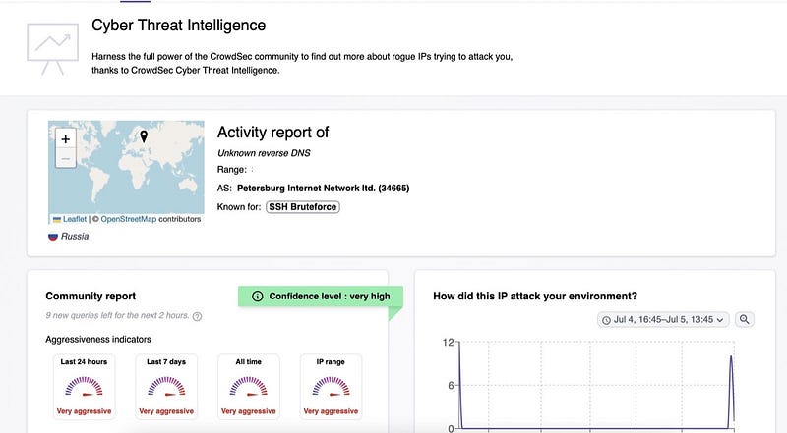Click Very aggressive under Last 24 hours
The width and height of the screenshot is (787, 433).
(x=84, y=411)
